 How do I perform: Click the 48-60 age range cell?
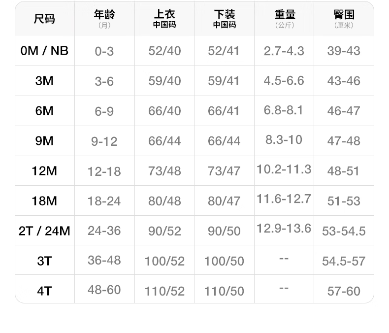tap(104, 290)
